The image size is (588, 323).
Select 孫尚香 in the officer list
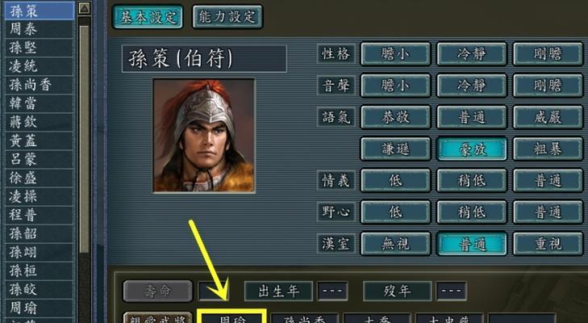click(x=39, y=85)
